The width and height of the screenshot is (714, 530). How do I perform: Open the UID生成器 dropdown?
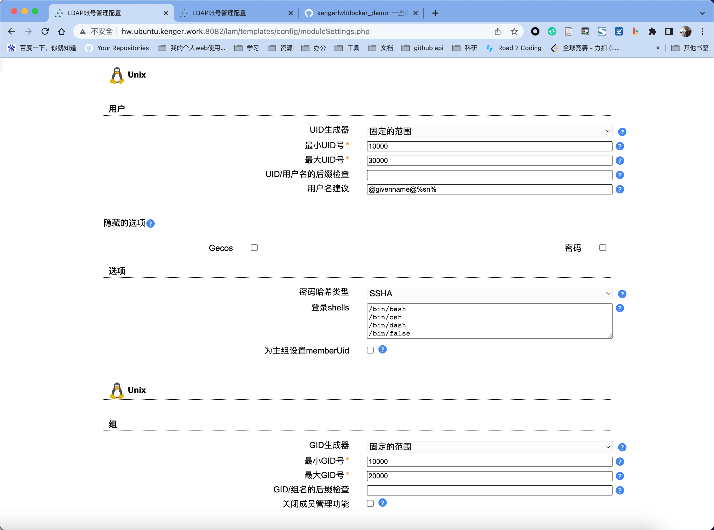[x=489, y=132]
